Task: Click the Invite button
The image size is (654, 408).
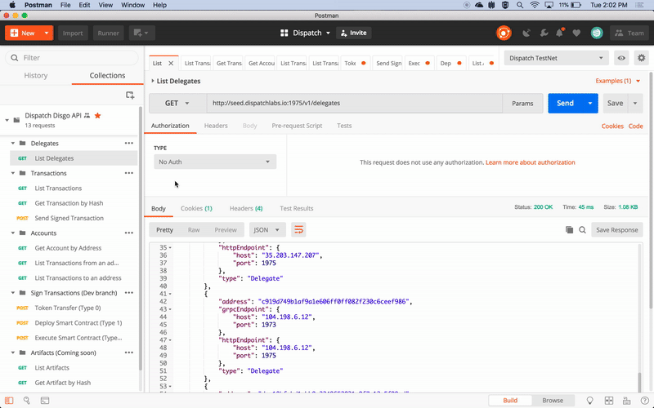Action: pyautogui.click(x=354, y=33)
